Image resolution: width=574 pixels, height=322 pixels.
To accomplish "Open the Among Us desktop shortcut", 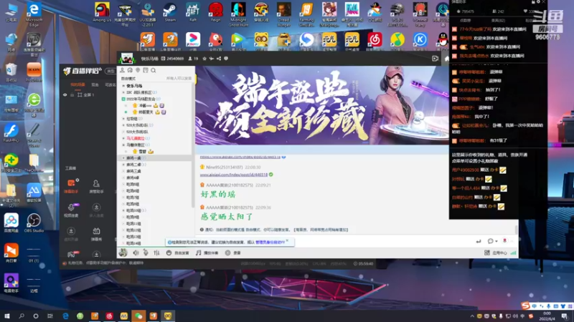I will [x=102, y=12].
